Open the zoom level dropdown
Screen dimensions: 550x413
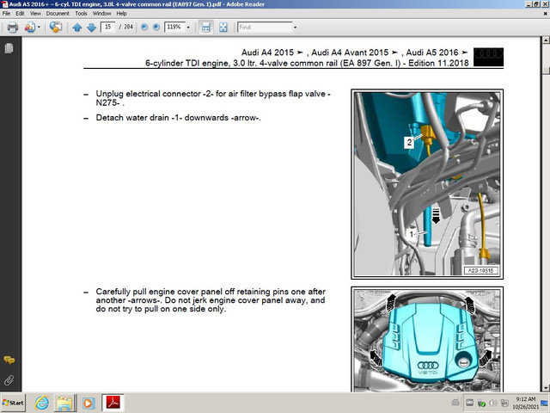click(188, 27)
